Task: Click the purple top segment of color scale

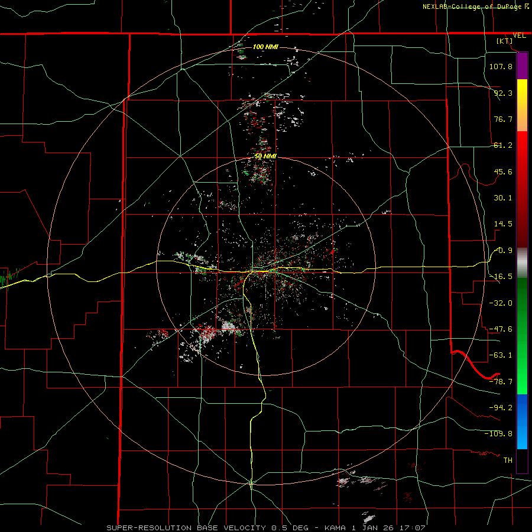Action: pyautogui.click(x=522, y=66)
